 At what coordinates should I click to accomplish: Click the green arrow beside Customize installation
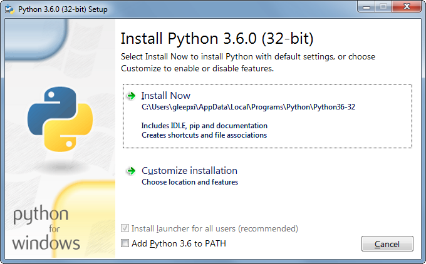click(x=131, y=171)
